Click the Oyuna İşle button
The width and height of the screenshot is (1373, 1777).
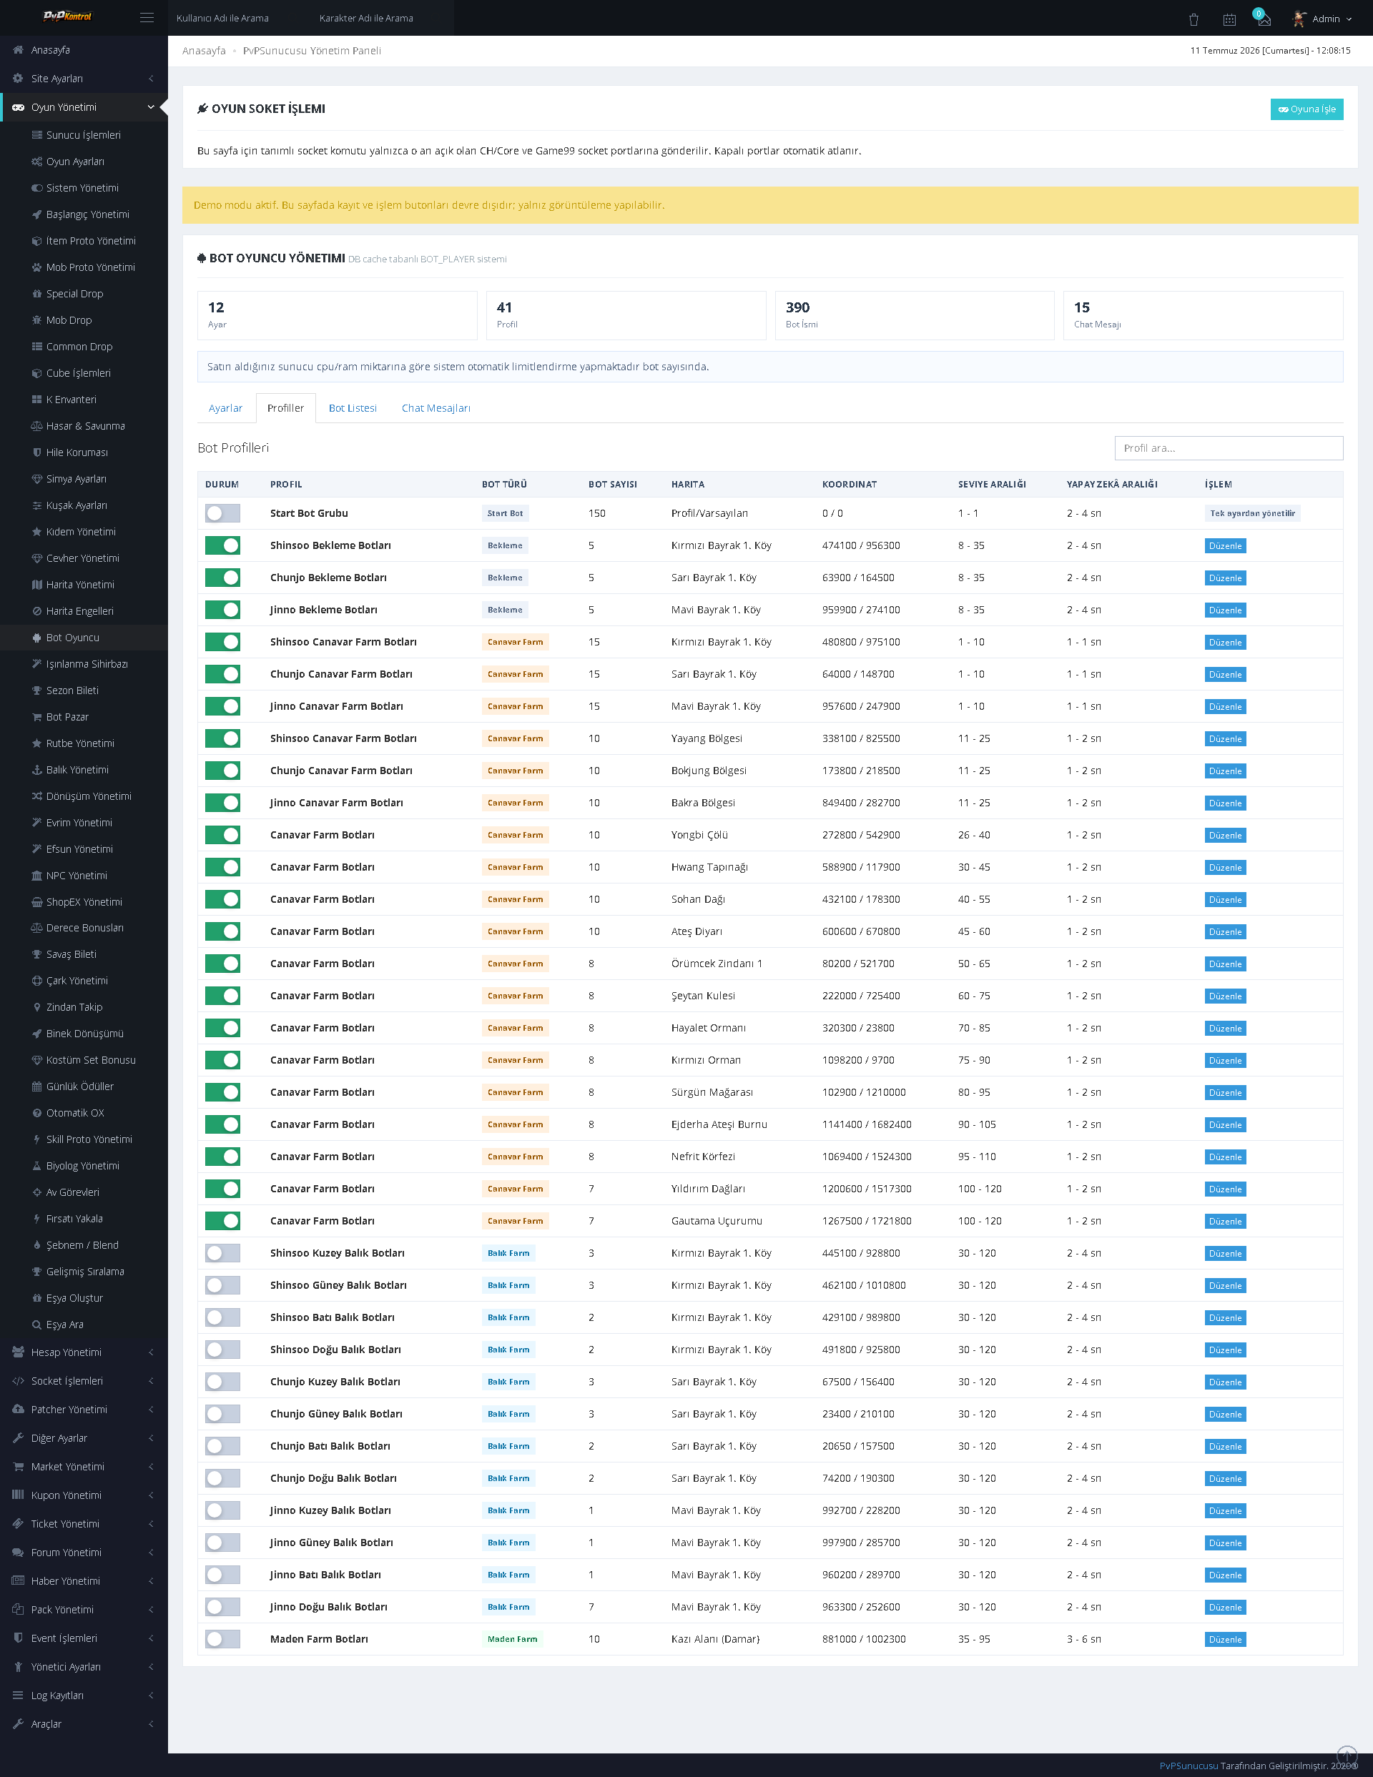[x=1306, y=109]
